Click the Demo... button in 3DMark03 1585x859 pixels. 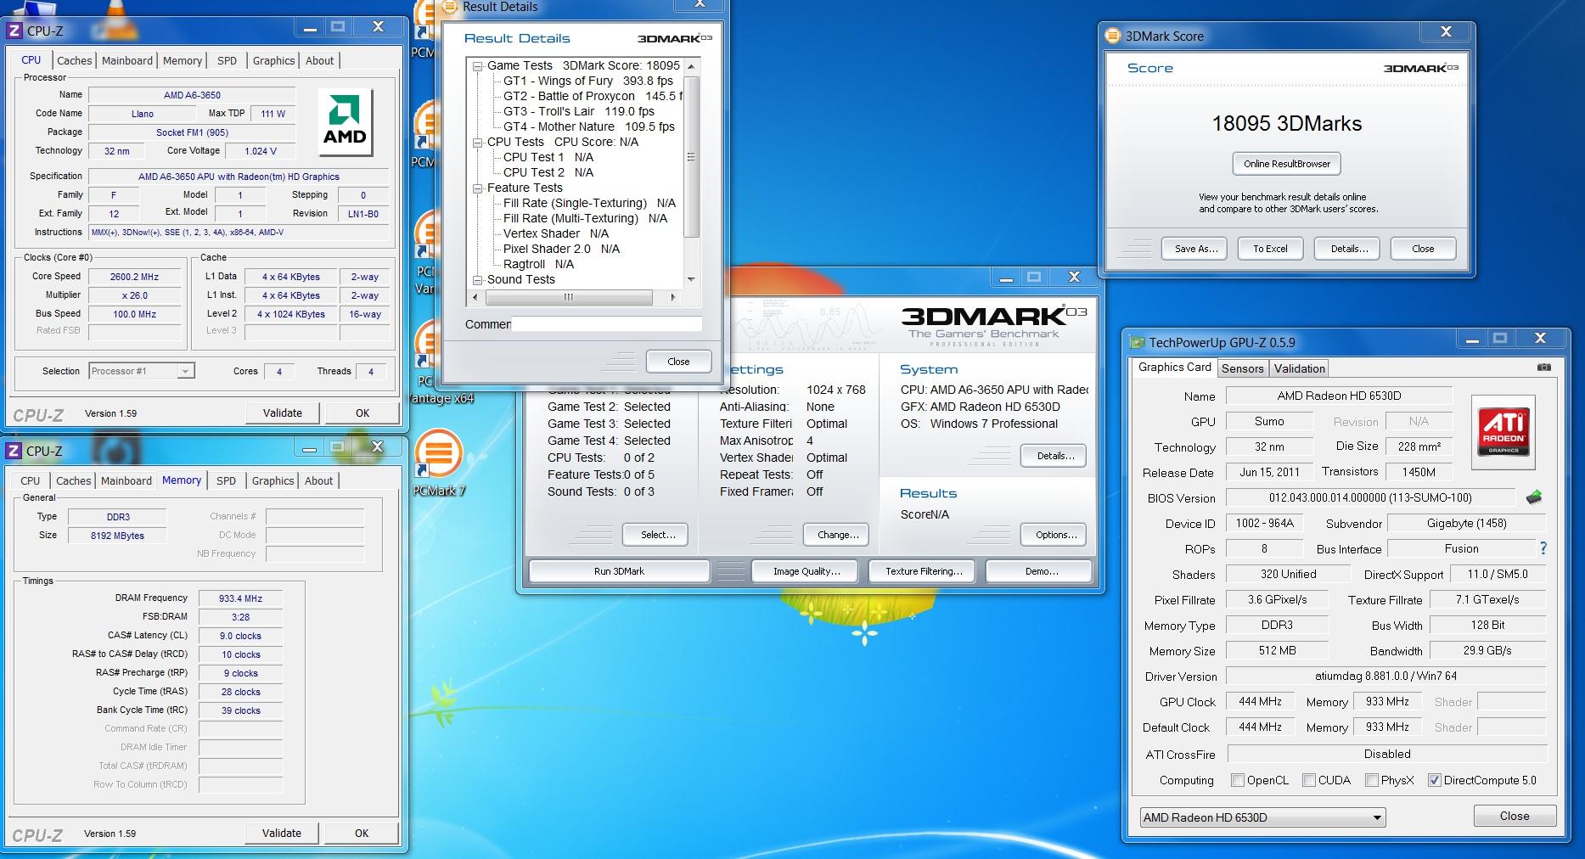(x=1039, y=571)
